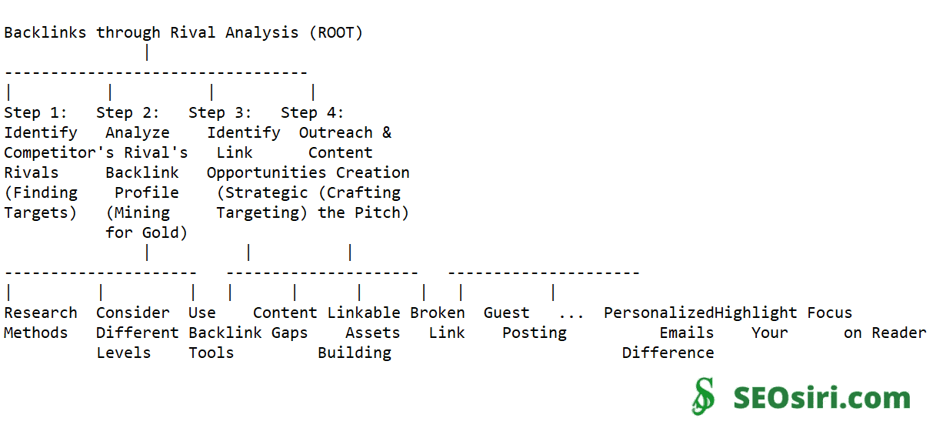This screenshot has width=943, height=428.
Task: Expand the ellipsis (...) placeholder node
Action: coord(571,313)
